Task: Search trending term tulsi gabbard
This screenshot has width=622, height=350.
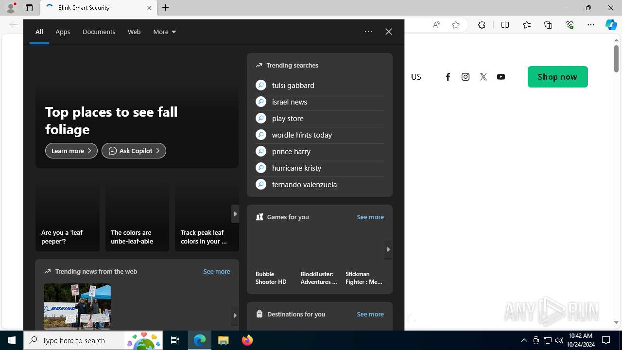Action: pyautogui.click(x=320, y=85)
